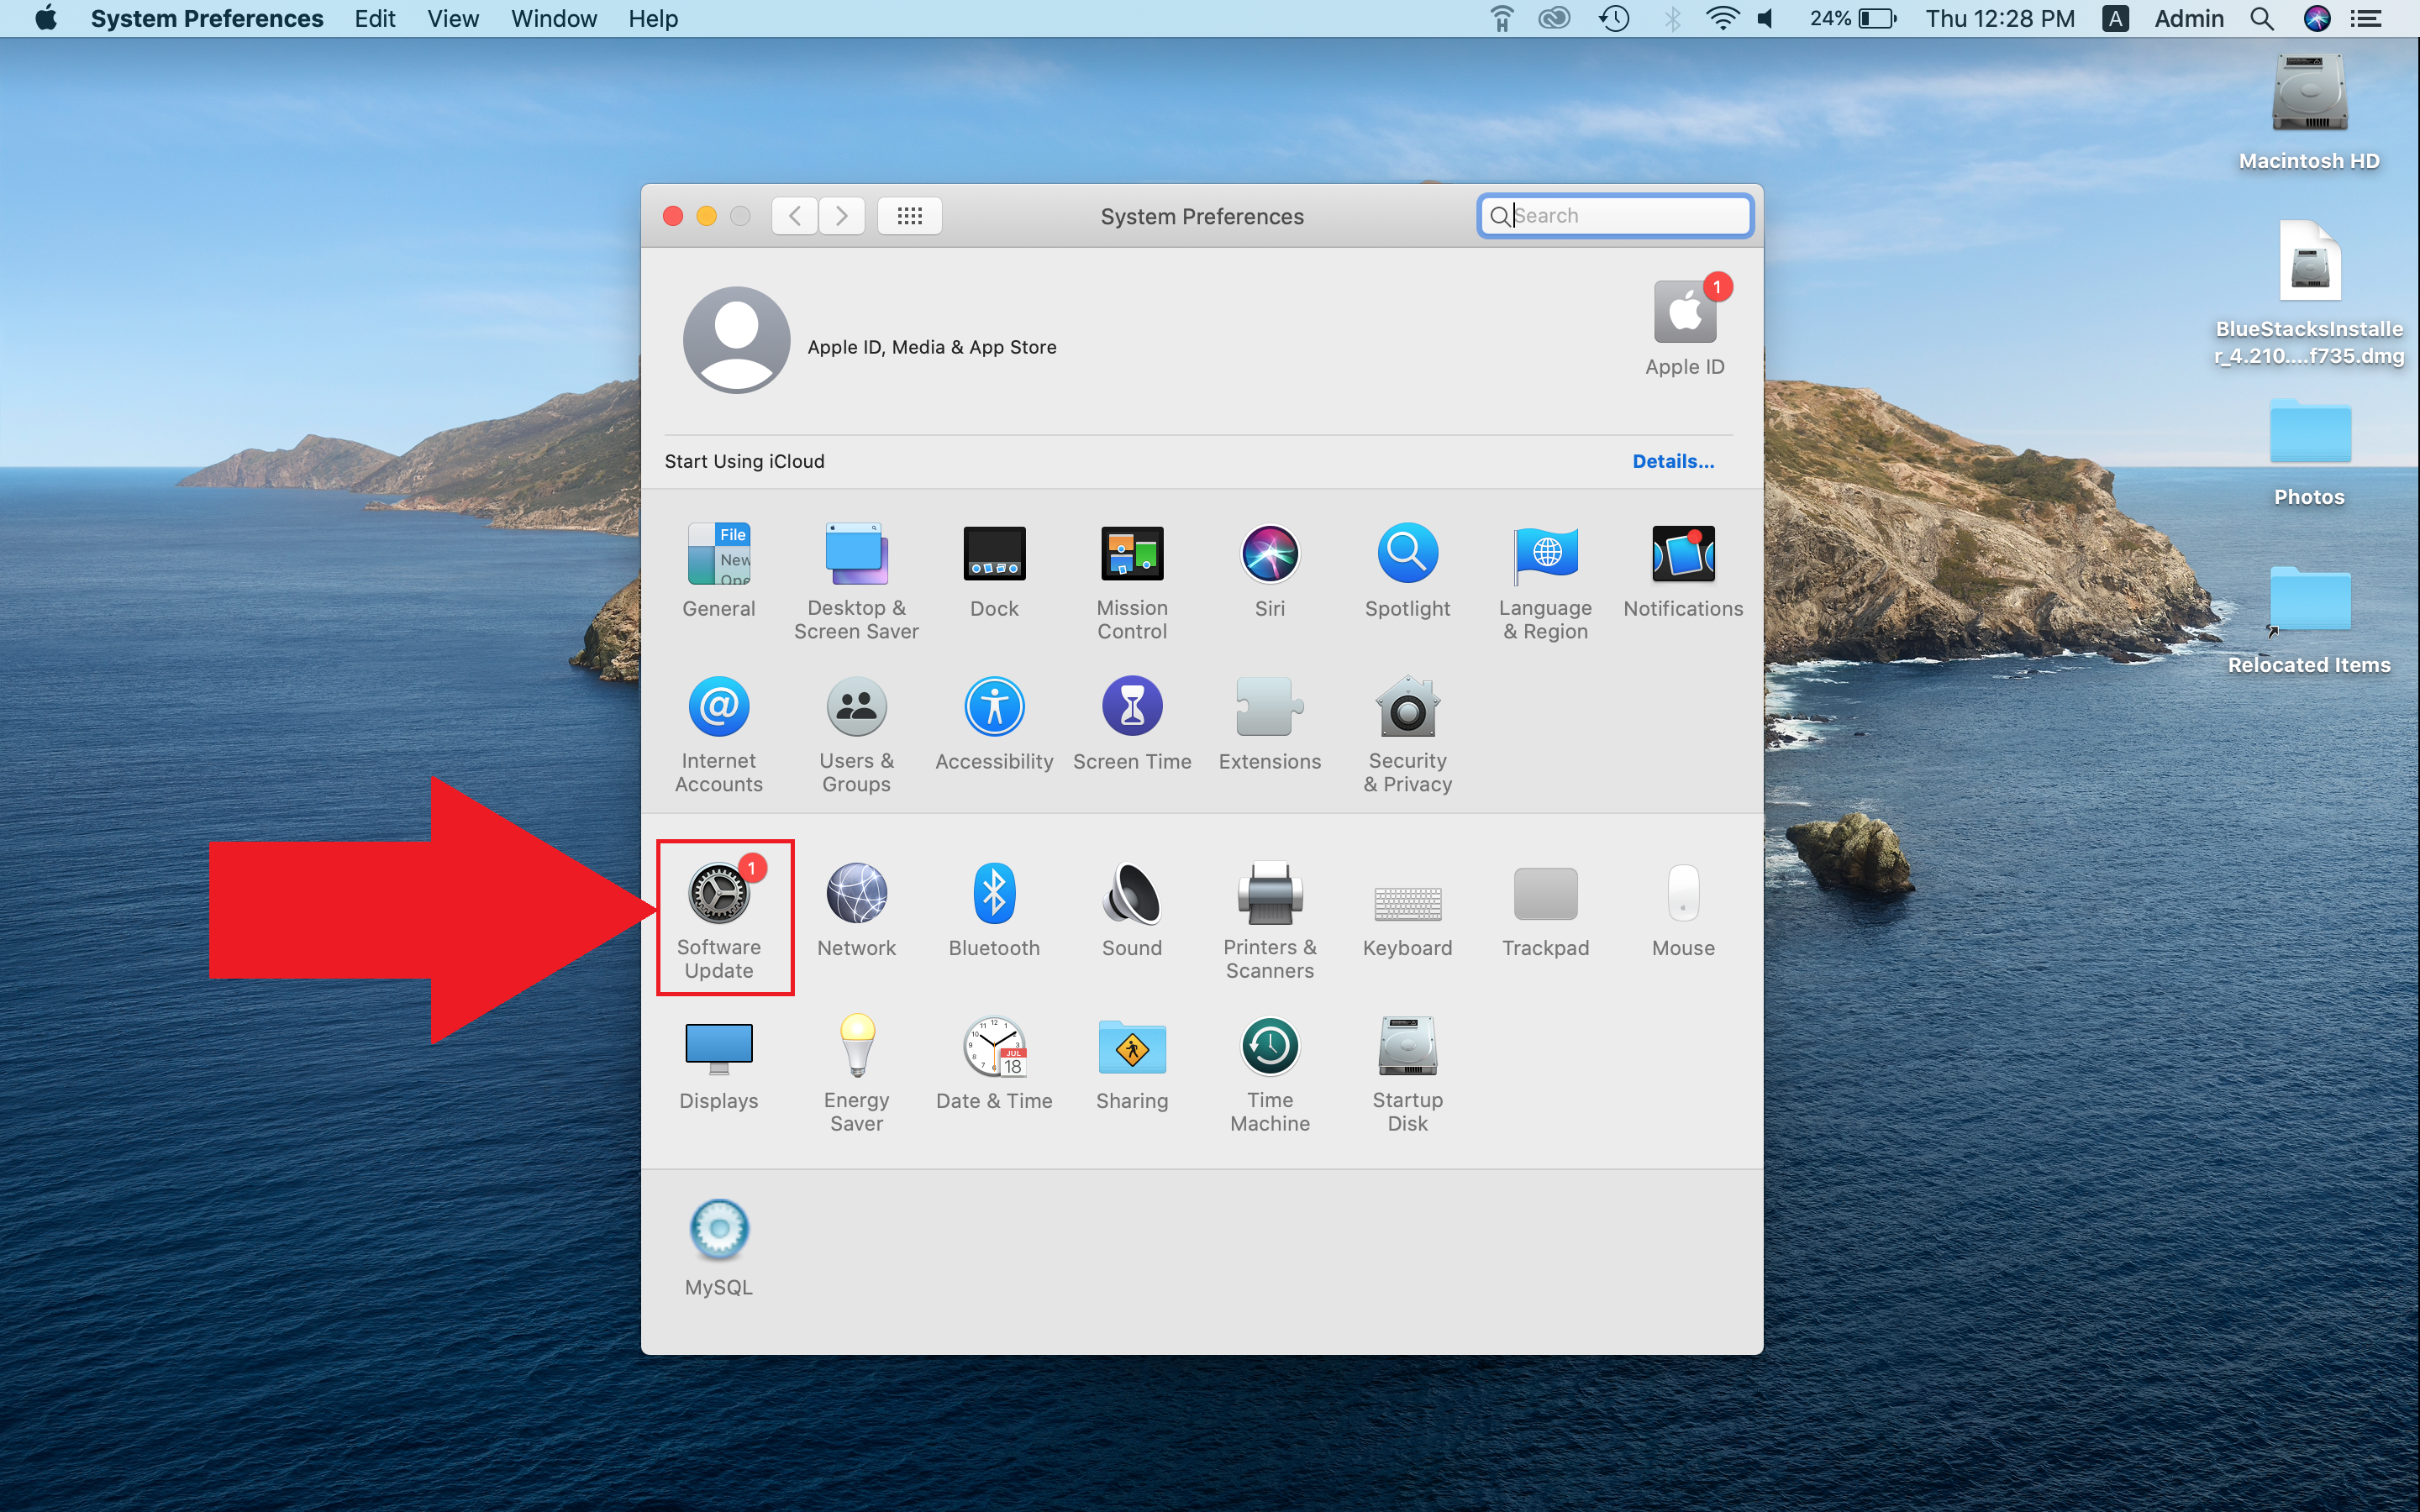Click Details for iCloud setup

coord(1672,459)
